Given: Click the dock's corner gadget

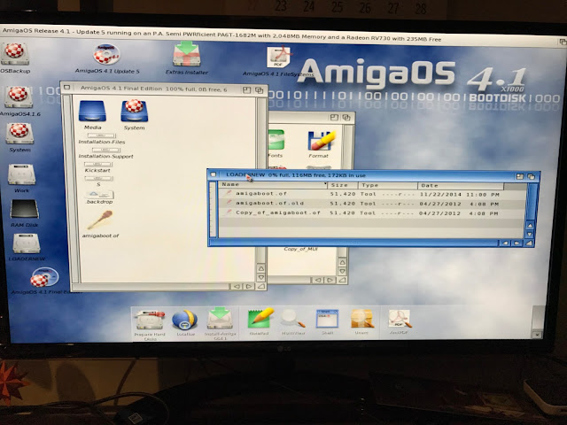Looking at the screenshot, I should 538,335.
